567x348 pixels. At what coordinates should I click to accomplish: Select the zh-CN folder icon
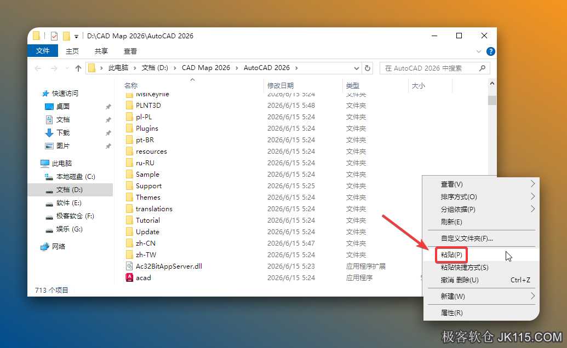[x=129, y=243]
